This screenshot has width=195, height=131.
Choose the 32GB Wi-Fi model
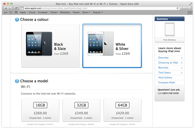coord(81,110)
